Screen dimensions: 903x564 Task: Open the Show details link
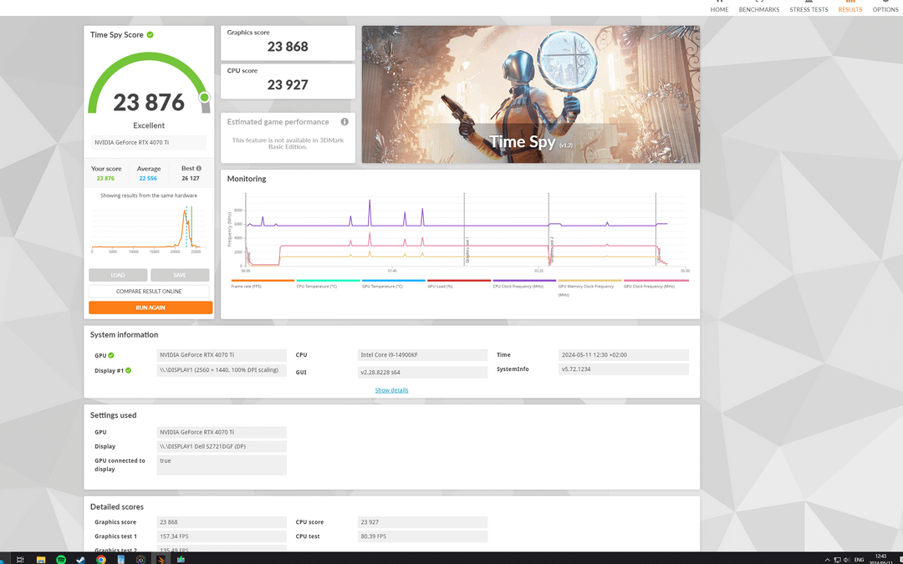click(391, 390)
